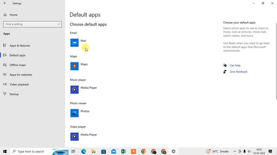Screen dimensions: 277x155
Task: Click the Settings page vertical scrollbar
Action: tap(276, 61)
